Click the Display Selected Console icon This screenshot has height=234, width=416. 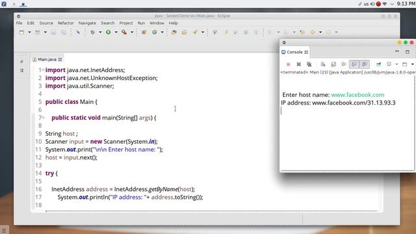click(x=389, y=64)
